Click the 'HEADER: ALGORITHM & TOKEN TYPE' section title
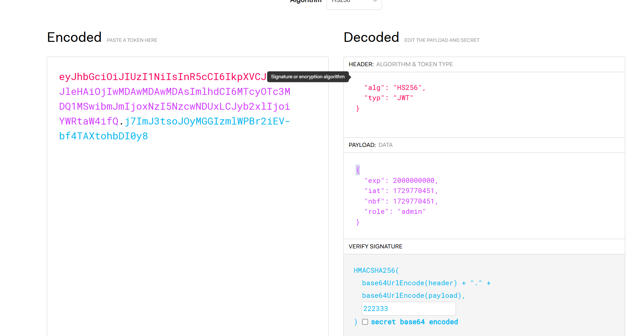Screen dimensions: 643x336 coord(401,64)
